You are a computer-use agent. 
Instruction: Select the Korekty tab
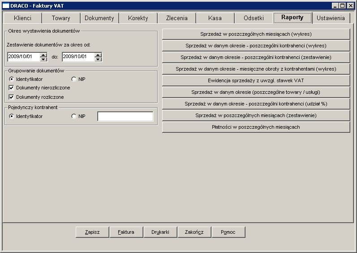click(138, 18)
